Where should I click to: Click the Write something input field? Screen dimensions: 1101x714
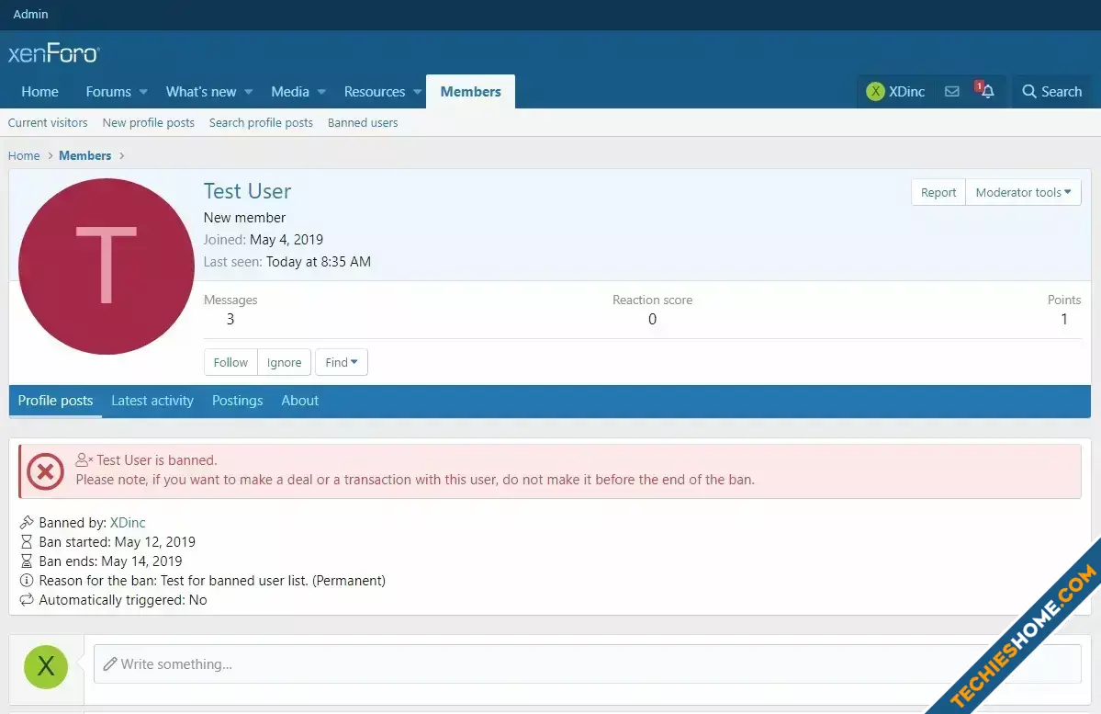588,664
